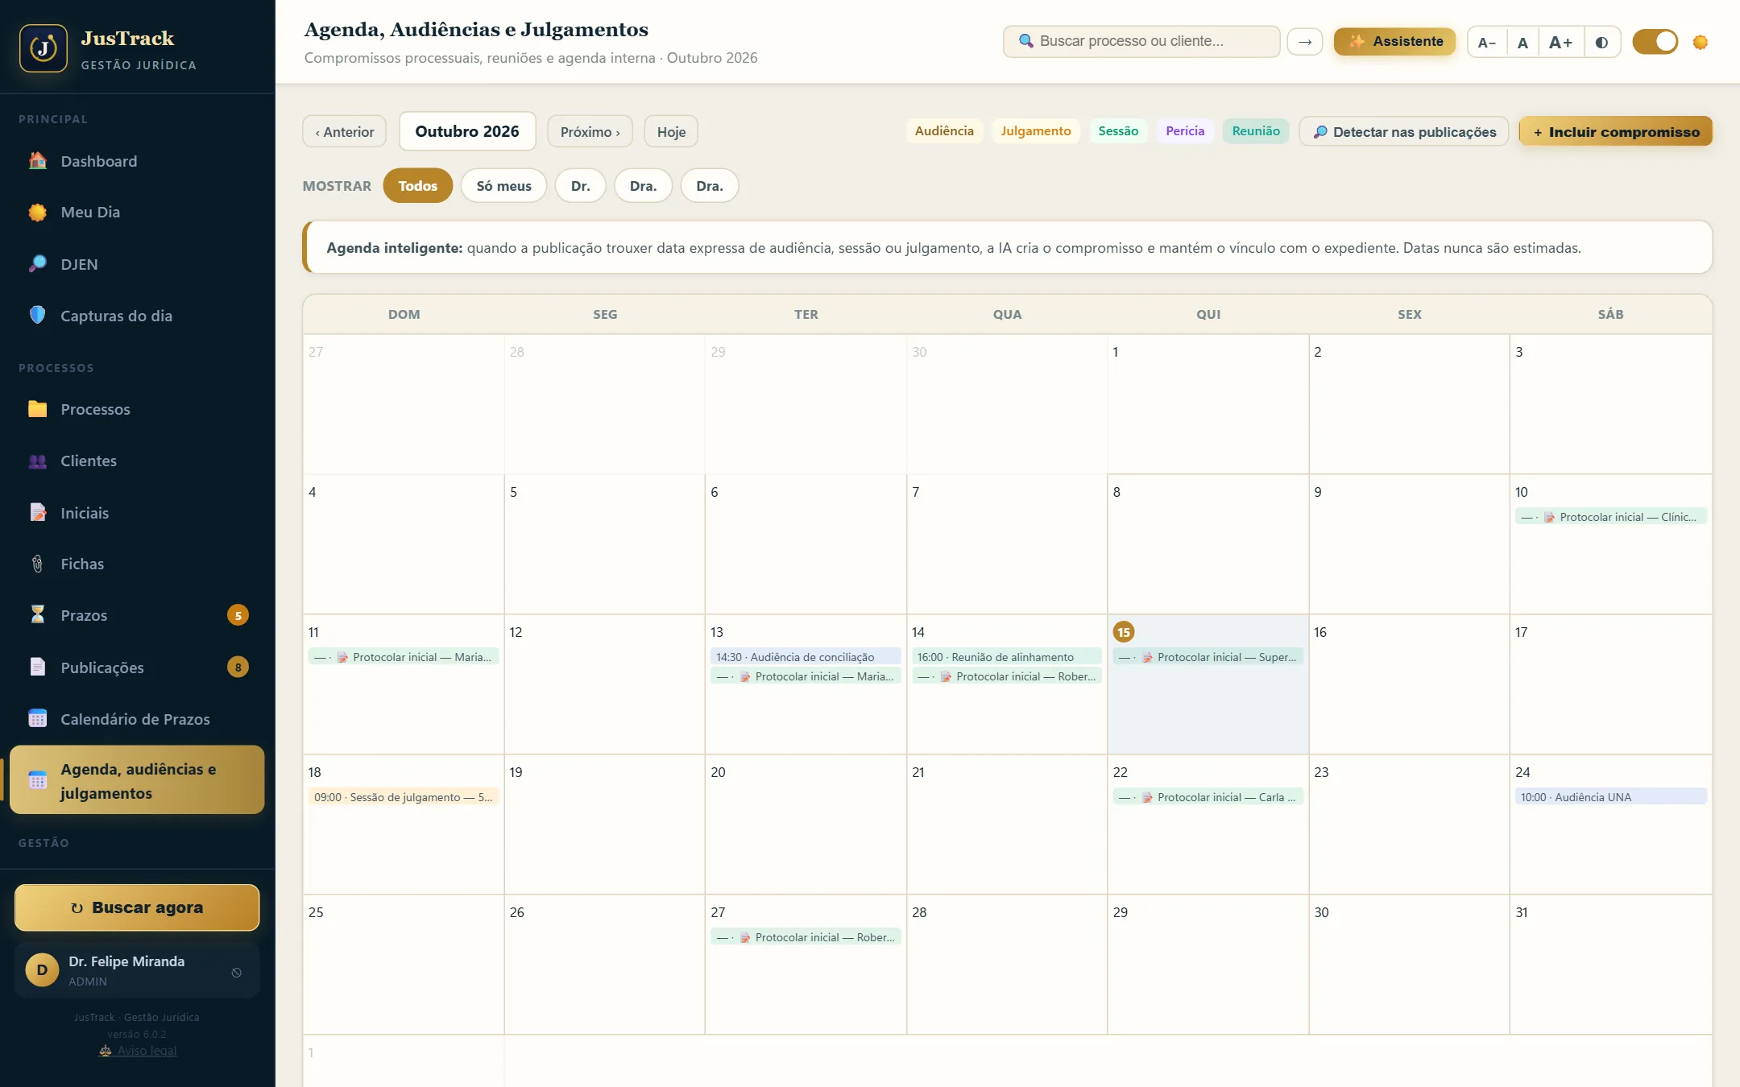Select the Todos filter pill

pos(417,186)
